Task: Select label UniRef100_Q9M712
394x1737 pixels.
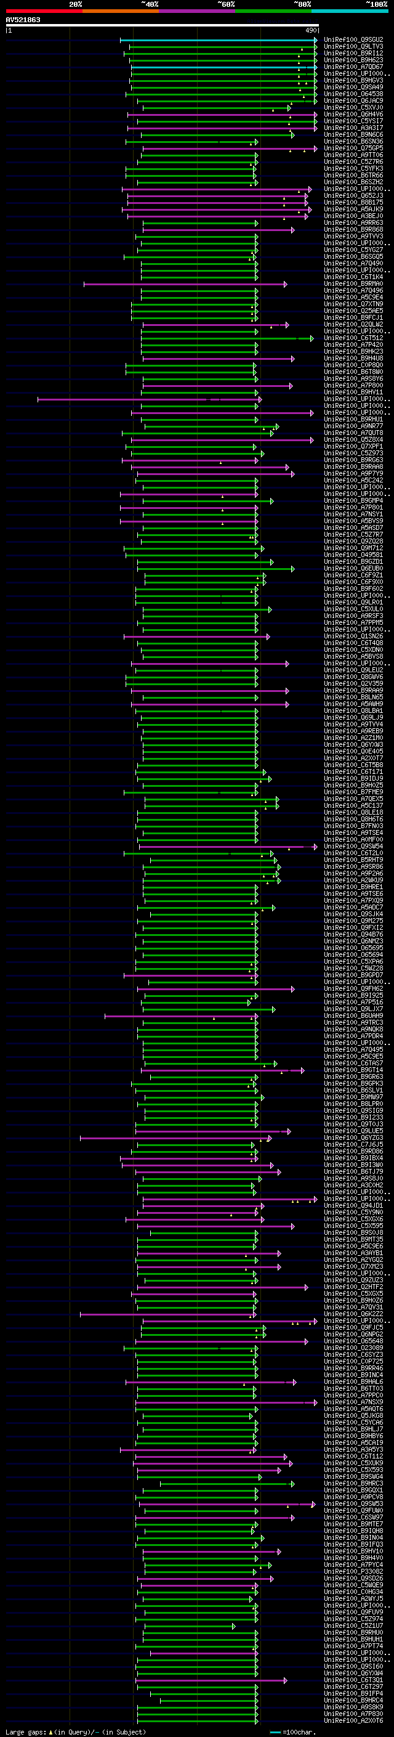Action: (353, 548)
